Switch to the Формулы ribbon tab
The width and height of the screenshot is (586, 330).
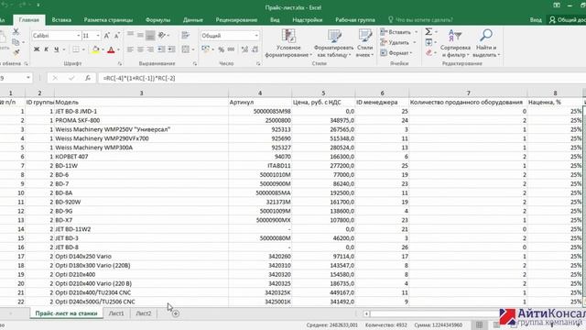(x=157, y=20)
